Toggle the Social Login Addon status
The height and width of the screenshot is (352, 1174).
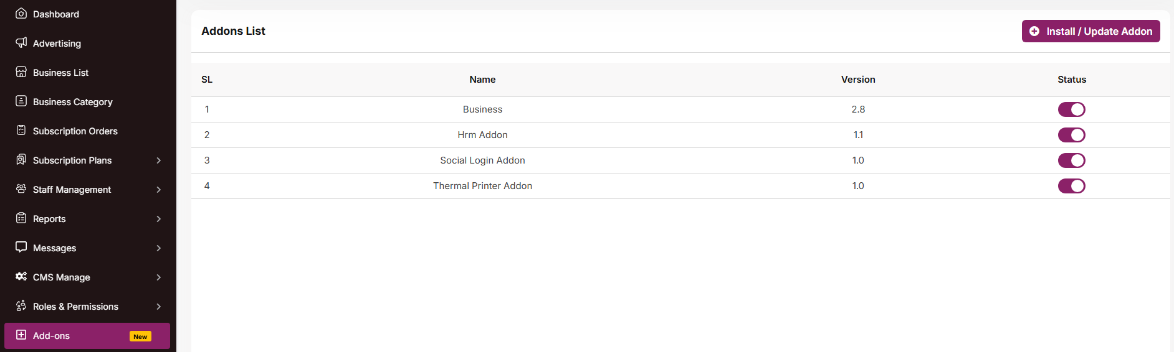(x=1071, y=160)
